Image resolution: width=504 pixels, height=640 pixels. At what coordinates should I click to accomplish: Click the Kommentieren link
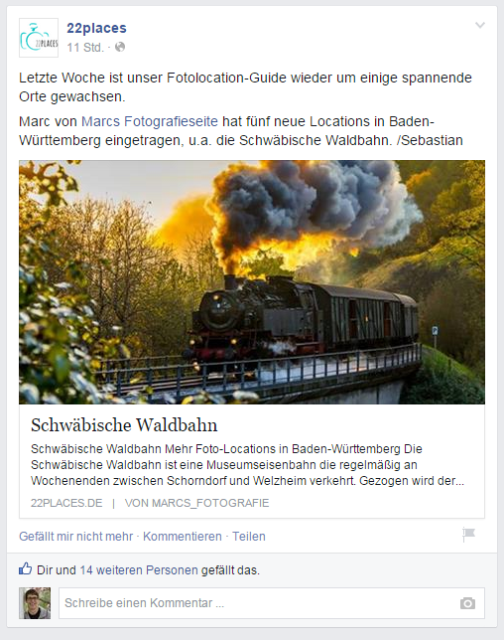tap(183, 537)
